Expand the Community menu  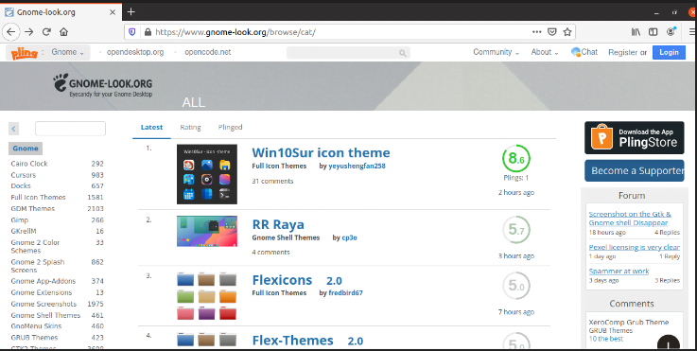pos(497,52)
